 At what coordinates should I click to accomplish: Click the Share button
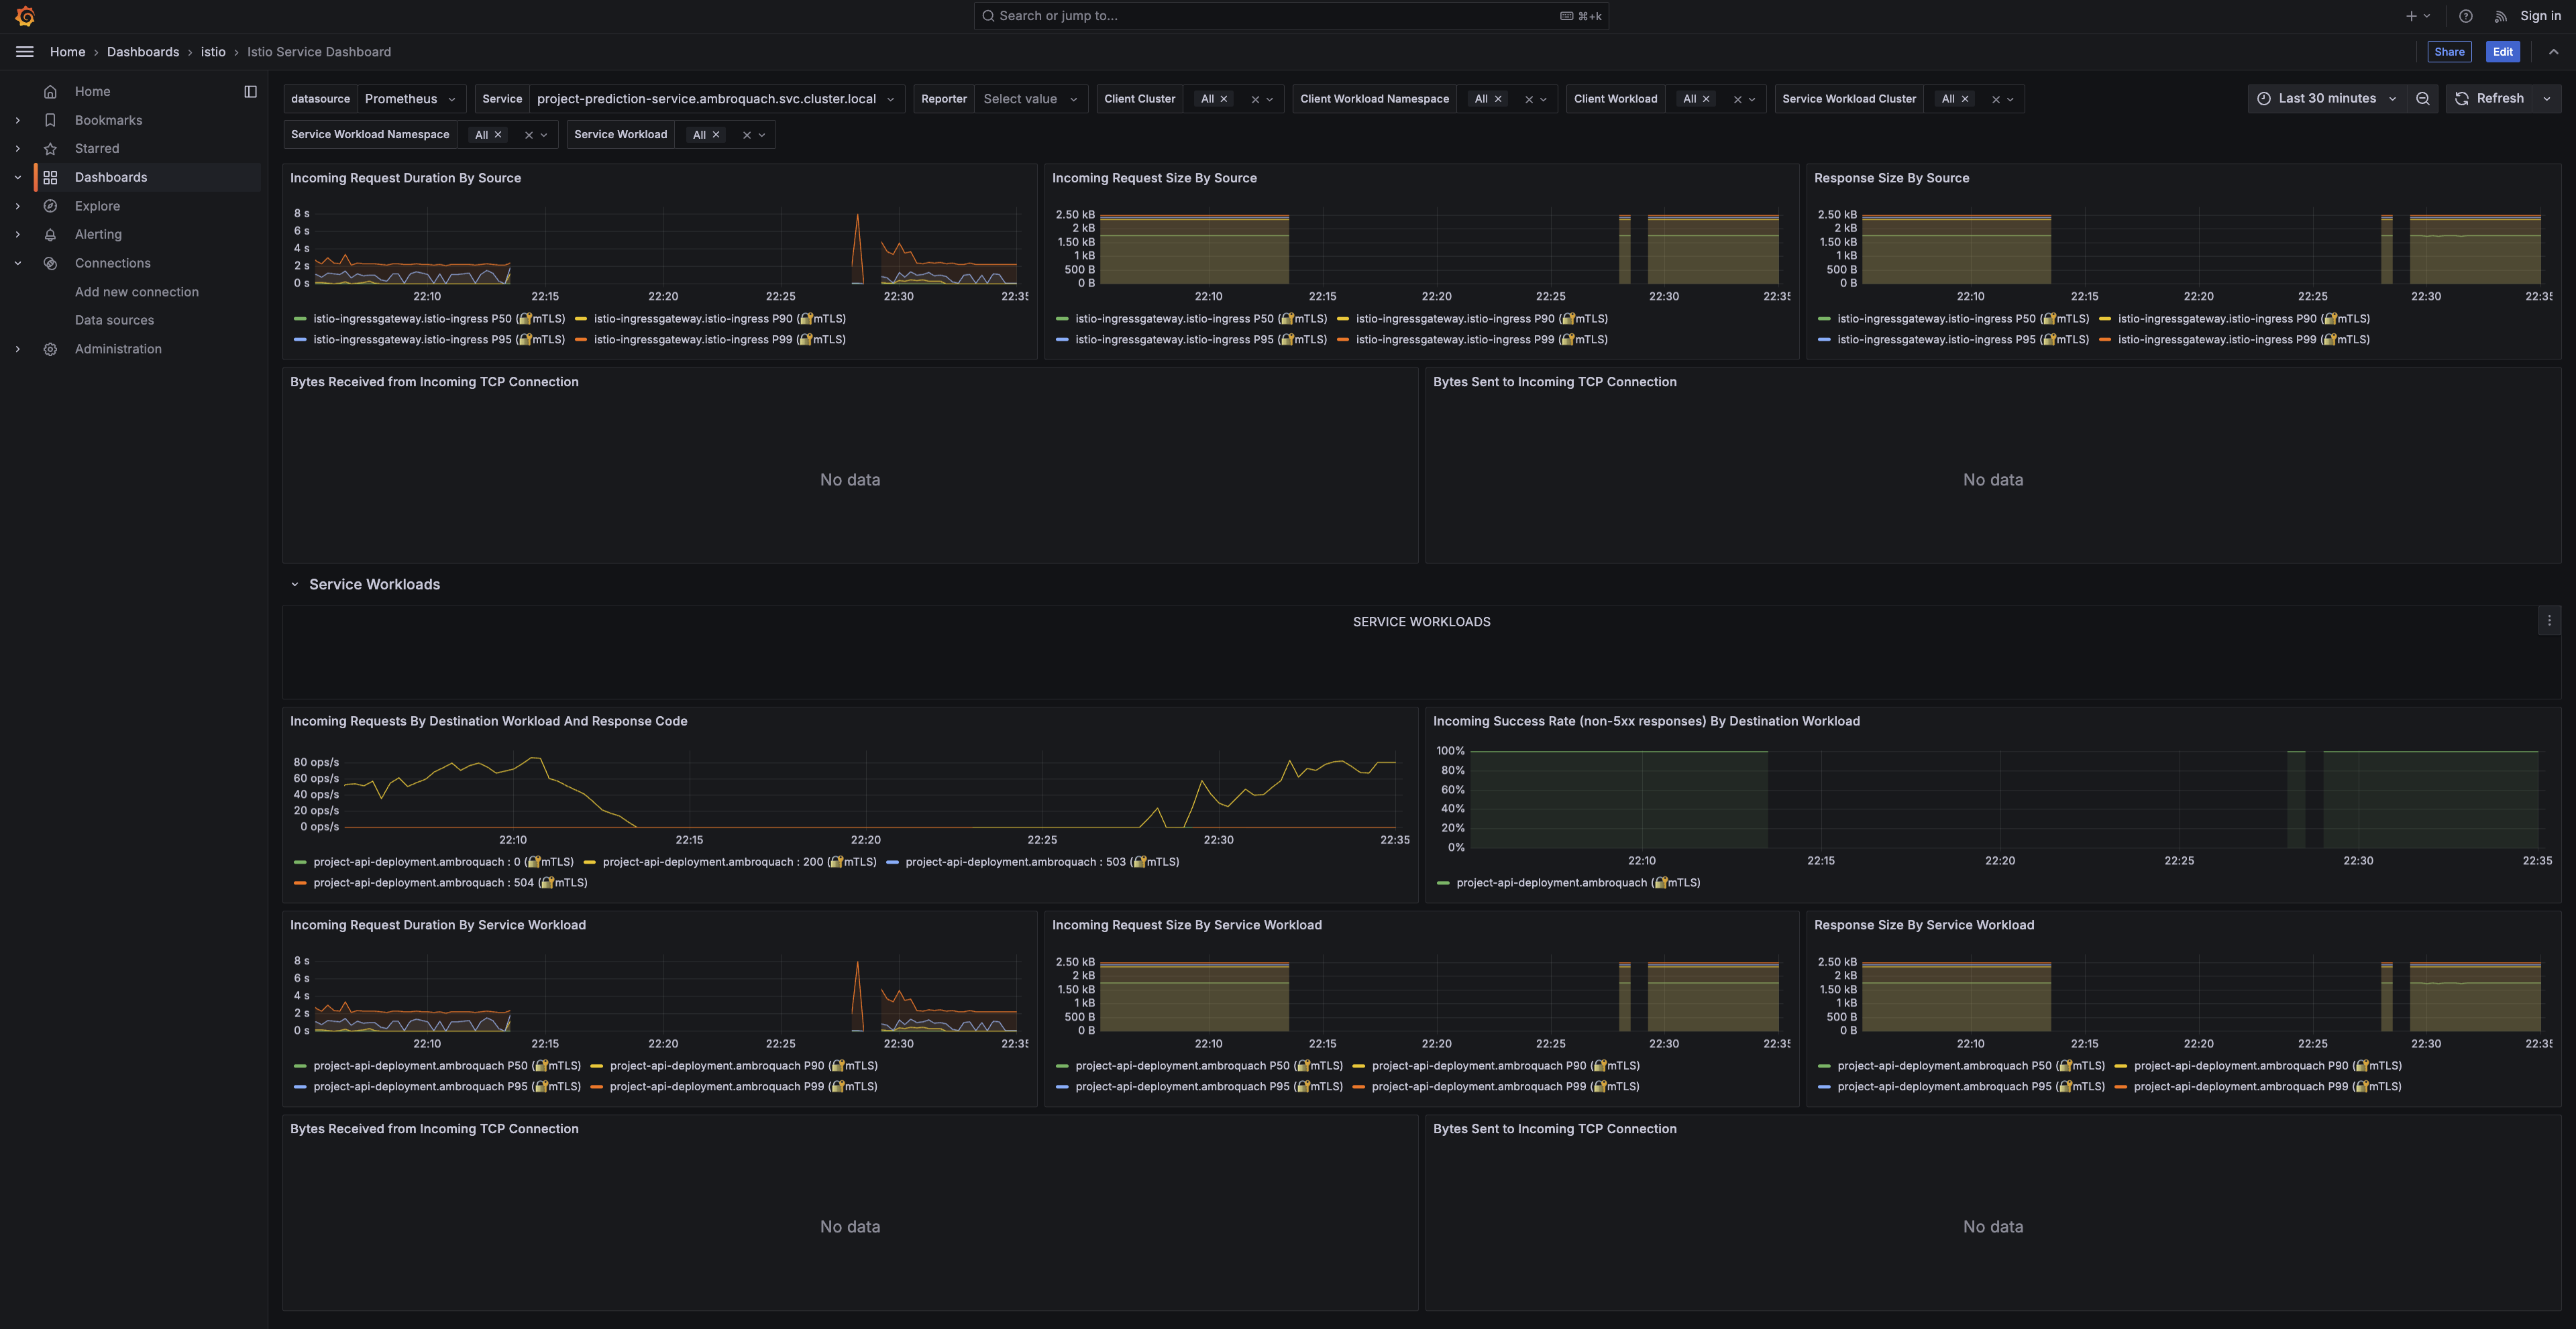(x=2449, y=52)
